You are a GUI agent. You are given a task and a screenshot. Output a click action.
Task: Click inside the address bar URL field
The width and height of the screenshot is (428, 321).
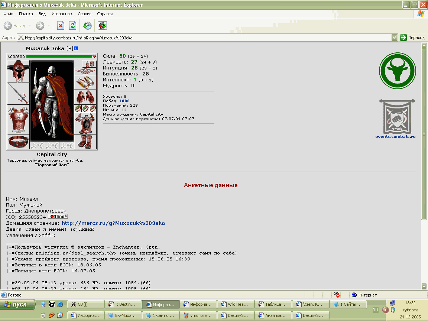[204, 38]
